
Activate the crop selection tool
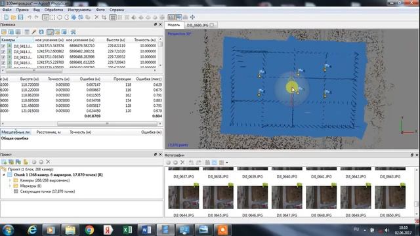104,17
